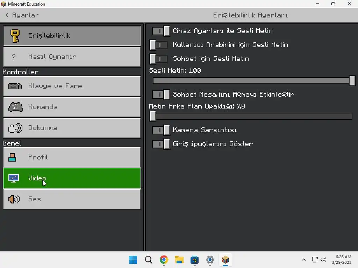Toggle Kamera Sarsıntısı switch
The height and width of the screenshot is (268, 358).
pos(161,130)
